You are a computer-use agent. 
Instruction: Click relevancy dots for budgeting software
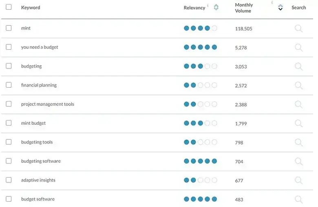click(200, 161)
